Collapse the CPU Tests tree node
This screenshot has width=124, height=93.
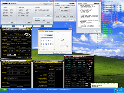tap(79, 10)
